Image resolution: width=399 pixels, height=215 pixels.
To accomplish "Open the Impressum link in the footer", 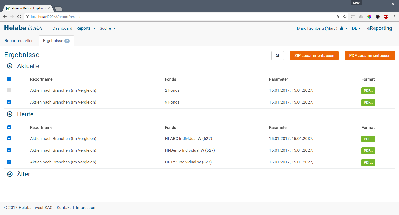I will 86,208.
